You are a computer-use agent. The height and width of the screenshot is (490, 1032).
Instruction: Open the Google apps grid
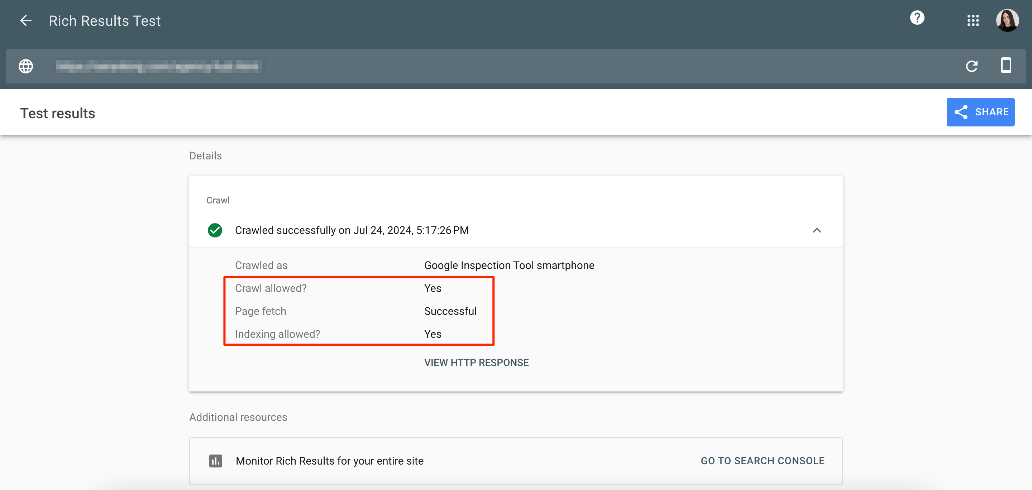[973, 20]
